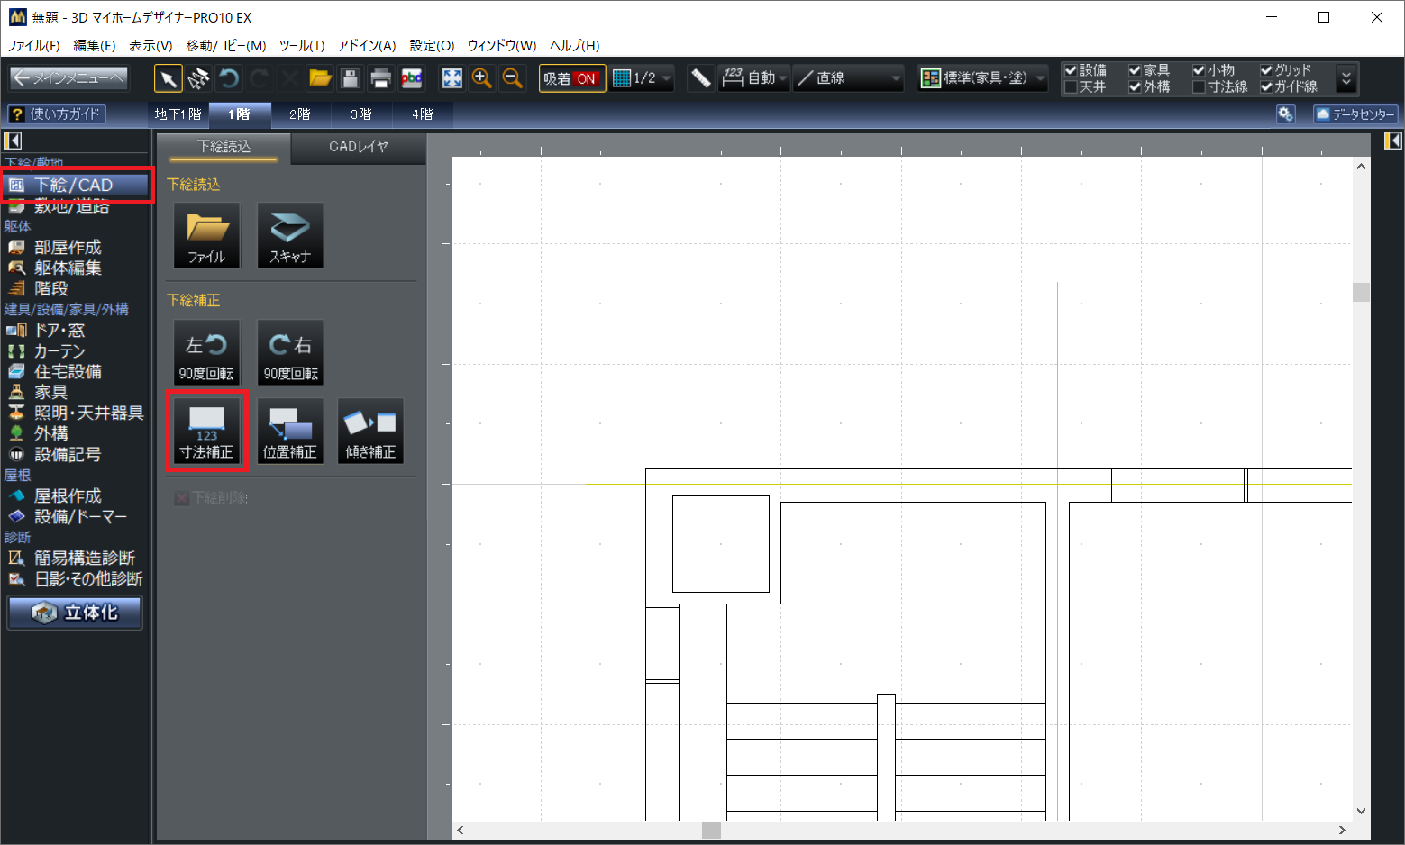Rotate underlay left with 左90度回転
The image size is (1405, 845).
206,352
